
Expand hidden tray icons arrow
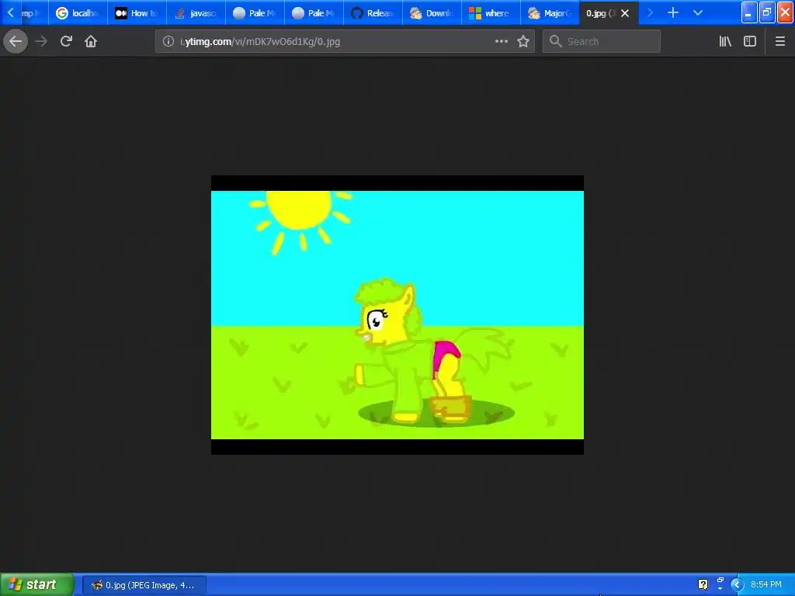738,584
